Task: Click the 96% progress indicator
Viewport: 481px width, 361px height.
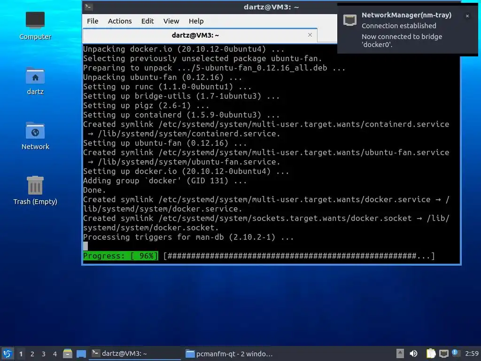Action: pyautogui.click(x=121, y=256)
